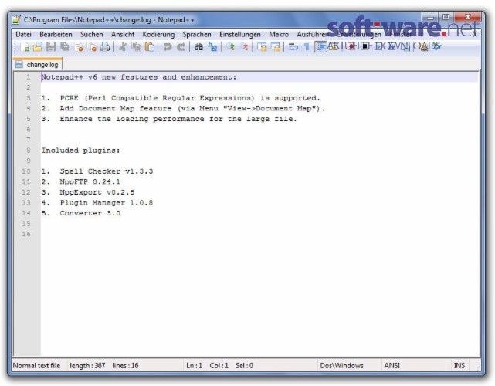The width and height of the screenshot is (495, 386).
Task: Click the 'Sel : 0' status bar entry
Action: point(244,365)
